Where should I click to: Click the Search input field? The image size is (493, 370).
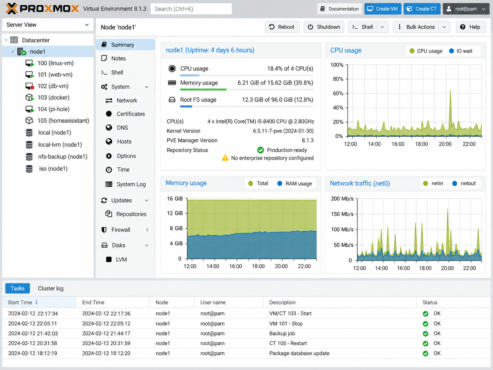click(191, 9)
